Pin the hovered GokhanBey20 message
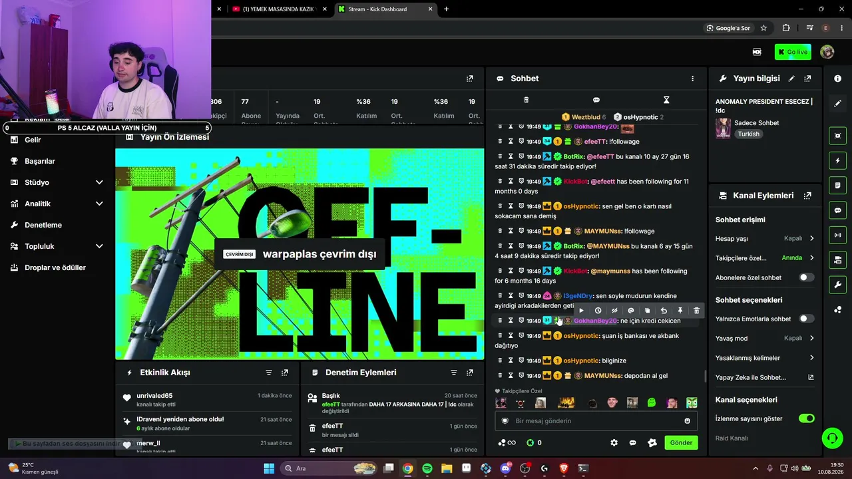This screenshot has height=479, width=852. pyautogui.click(x=680, y=311)
